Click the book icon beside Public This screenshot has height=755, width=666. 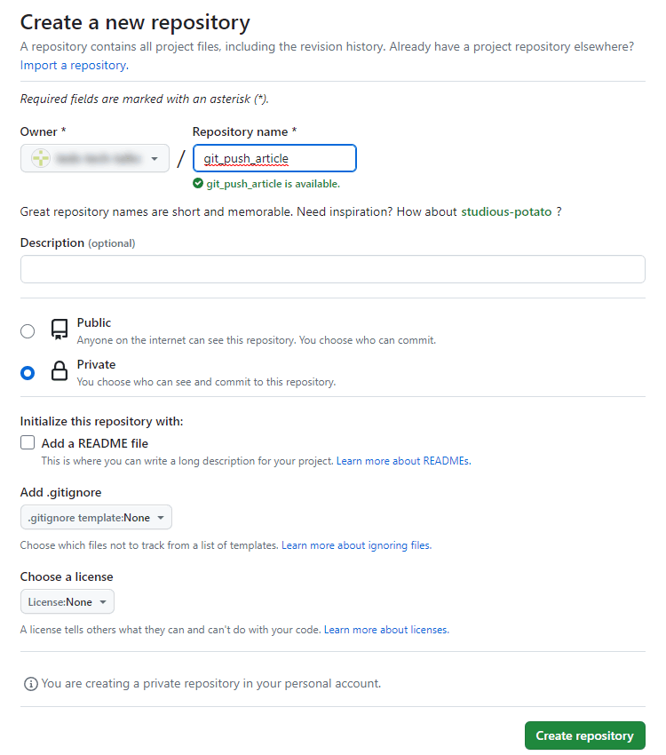point(58,329)
